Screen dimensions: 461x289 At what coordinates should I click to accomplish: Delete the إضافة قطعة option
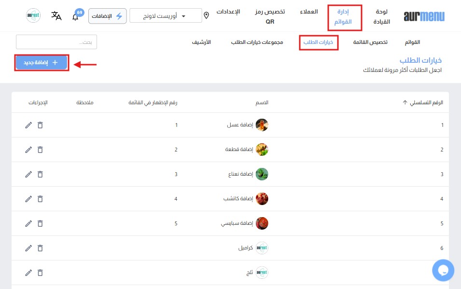click(x=40, y=150)
